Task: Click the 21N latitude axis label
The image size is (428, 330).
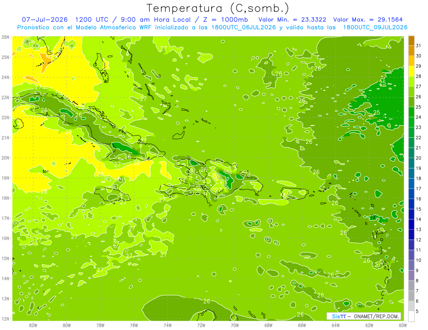Action: tap(5, 137)
